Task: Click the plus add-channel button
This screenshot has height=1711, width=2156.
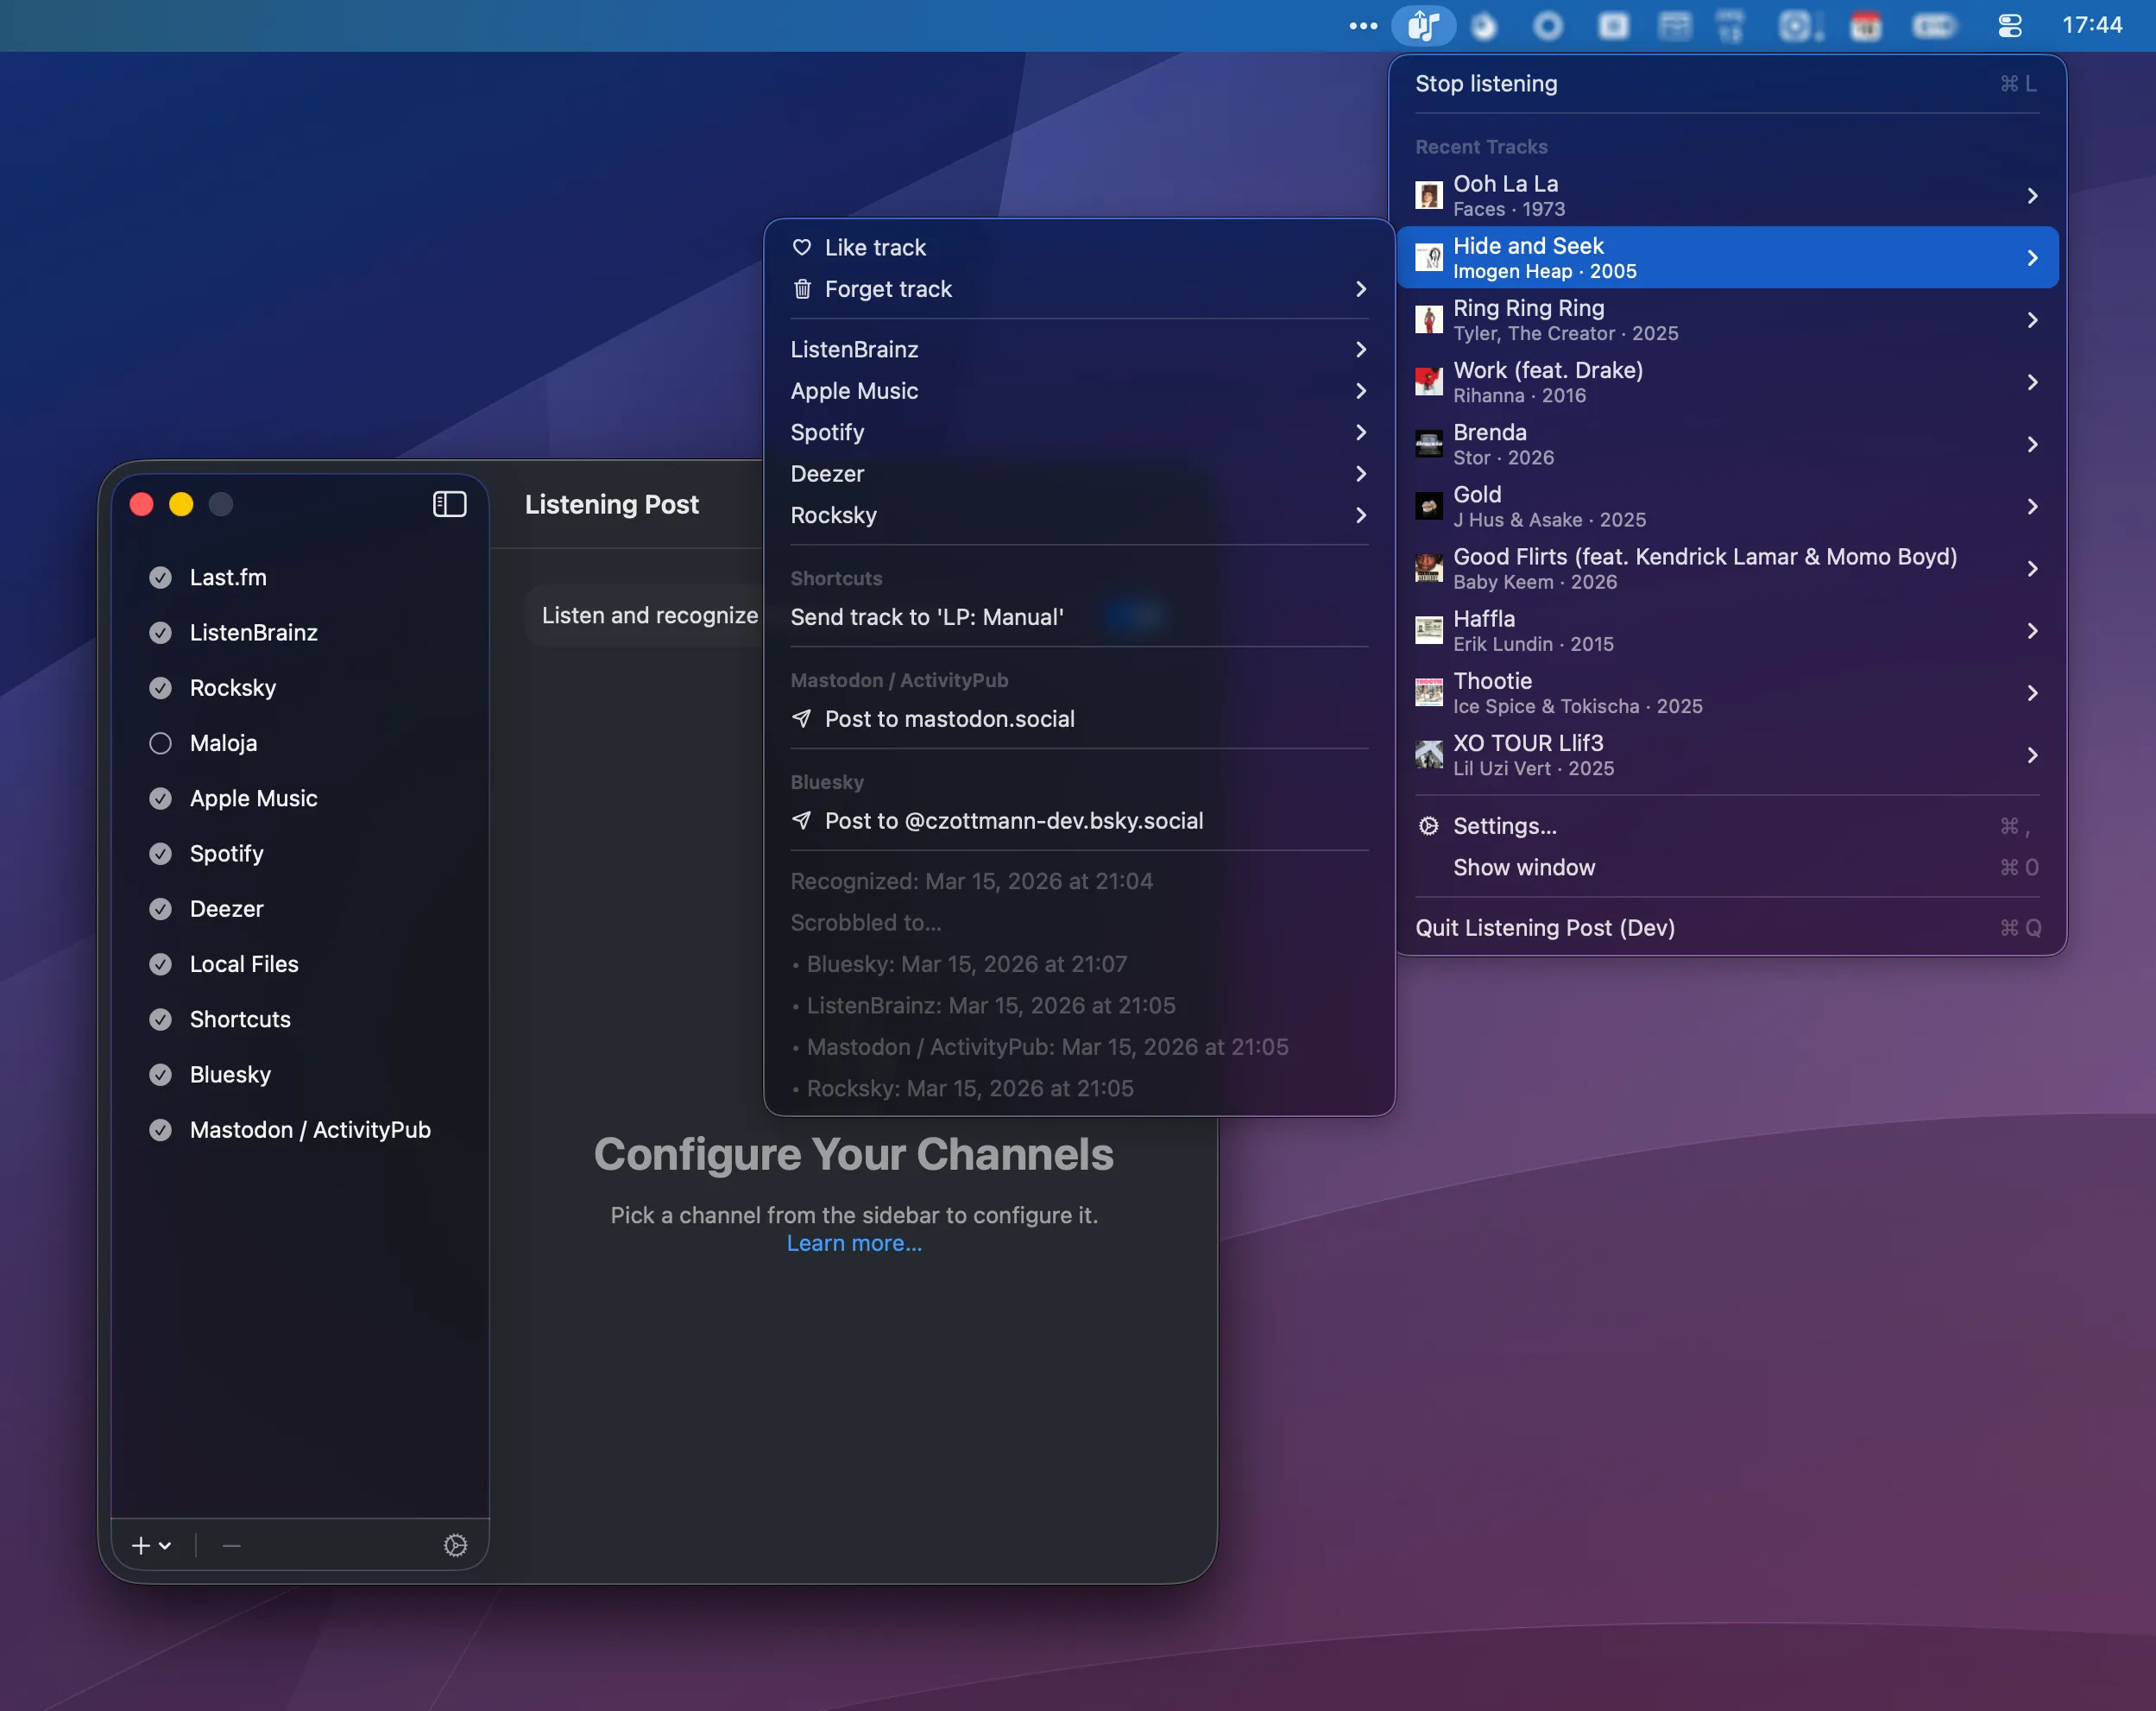Action: point(141,1545)
